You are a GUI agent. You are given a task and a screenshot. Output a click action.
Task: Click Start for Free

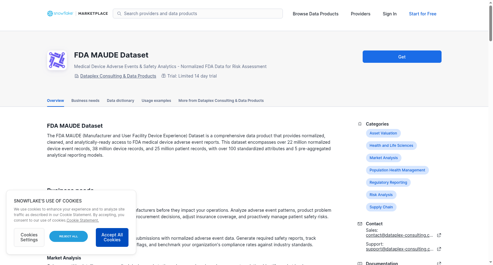tap(422, 14)
